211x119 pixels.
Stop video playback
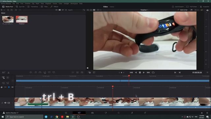pyautogui.click(x=140, y=73)
